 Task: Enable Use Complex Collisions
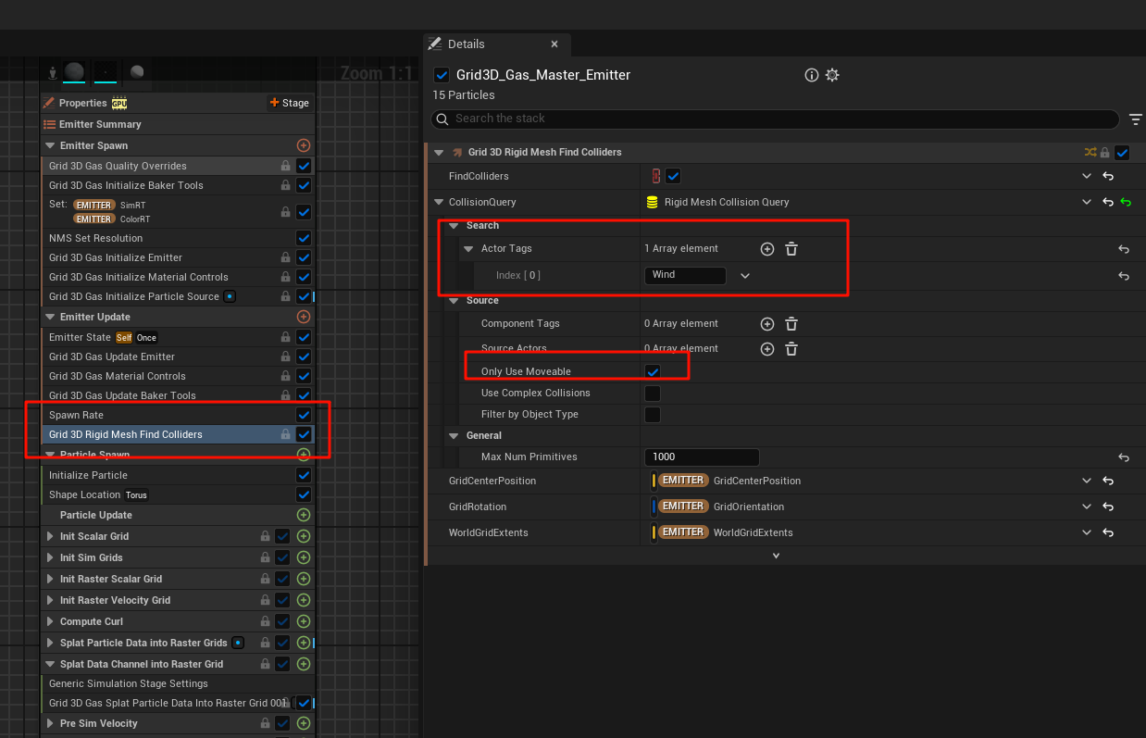(653, 394)
